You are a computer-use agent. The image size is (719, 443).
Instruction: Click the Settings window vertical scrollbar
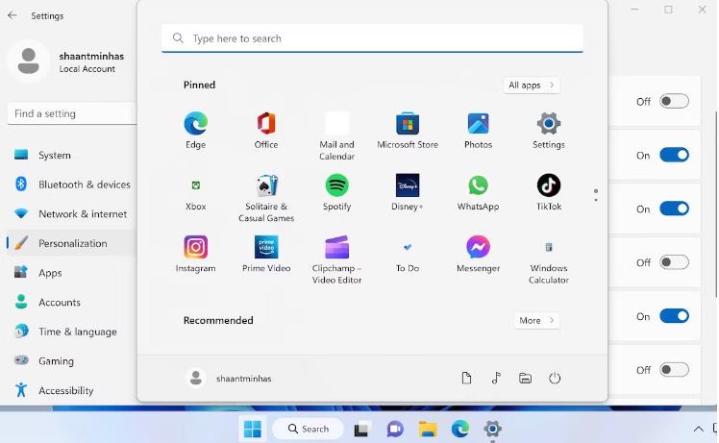[716, 204]
